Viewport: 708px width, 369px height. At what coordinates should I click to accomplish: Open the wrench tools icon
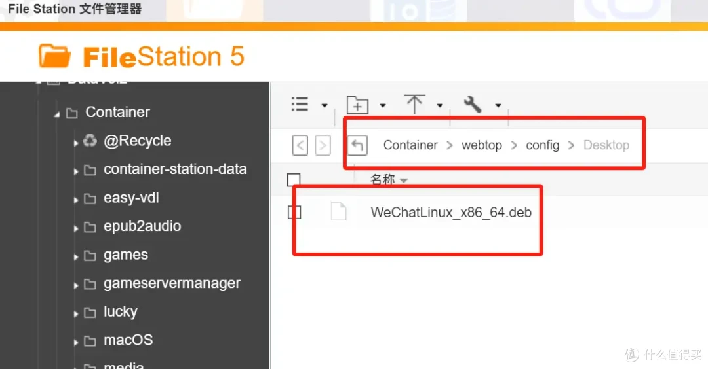click(473, 105)
